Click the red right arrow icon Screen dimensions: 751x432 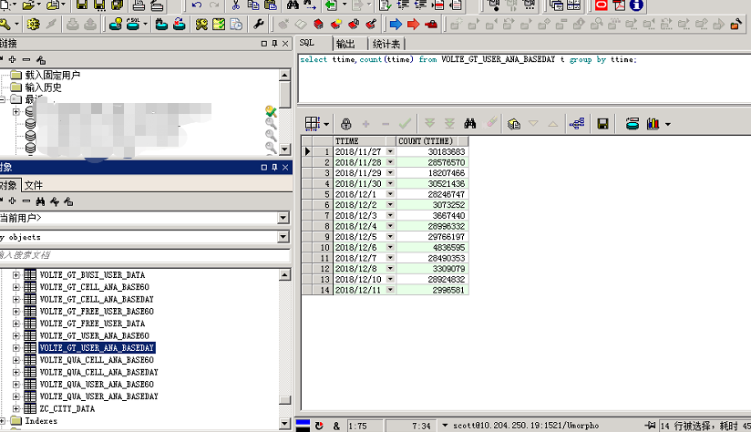coord(413,24)
